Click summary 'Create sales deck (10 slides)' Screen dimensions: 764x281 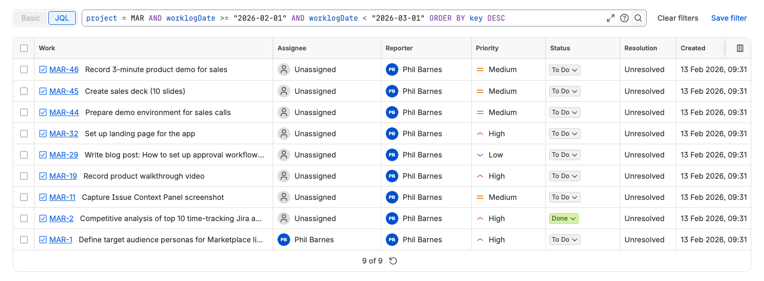(x=135, y=91)
